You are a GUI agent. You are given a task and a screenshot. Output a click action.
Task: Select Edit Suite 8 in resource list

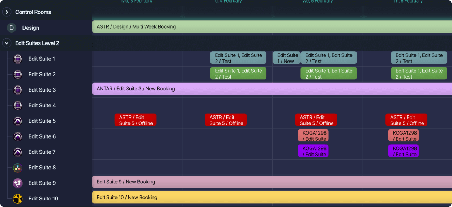click(42, 168)
